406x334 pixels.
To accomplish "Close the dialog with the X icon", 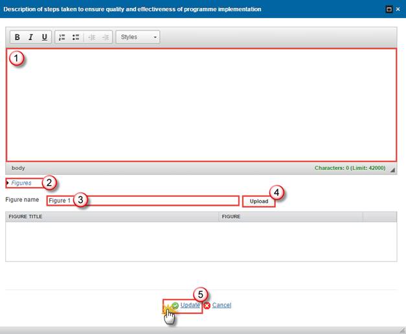I will 398,9.
